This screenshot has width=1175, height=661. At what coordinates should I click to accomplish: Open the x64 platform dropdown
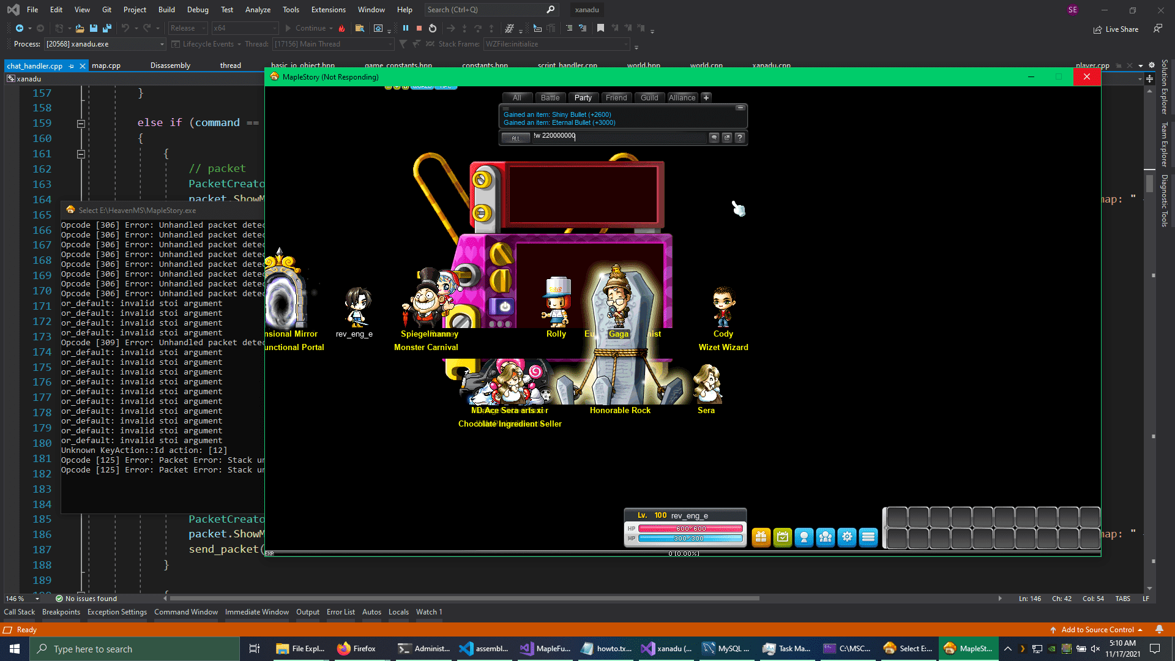click(245, 28)
